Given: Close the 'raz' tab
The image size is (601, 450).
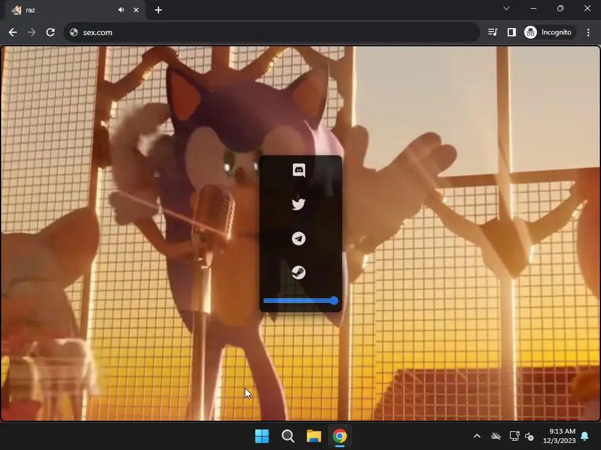Looking at the screenshot, I should pyautogui.click(x=136, y=10).
